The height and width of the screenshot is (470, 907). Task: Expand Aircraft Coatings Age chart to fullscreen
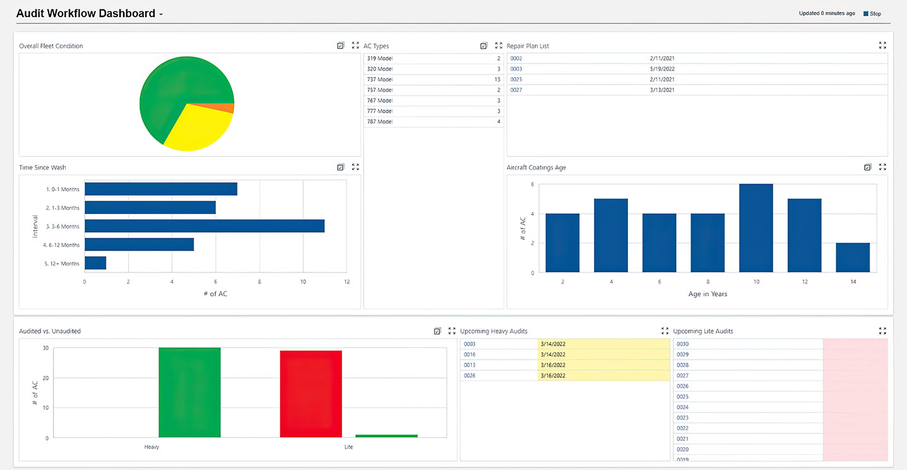[882, 167]
